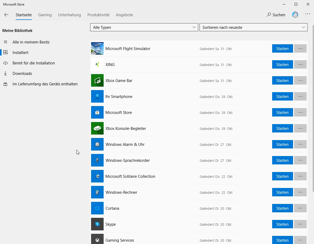Open the user profile avatar
The height and width of the screenshot is (244, 314).
[x=295, y=15]
